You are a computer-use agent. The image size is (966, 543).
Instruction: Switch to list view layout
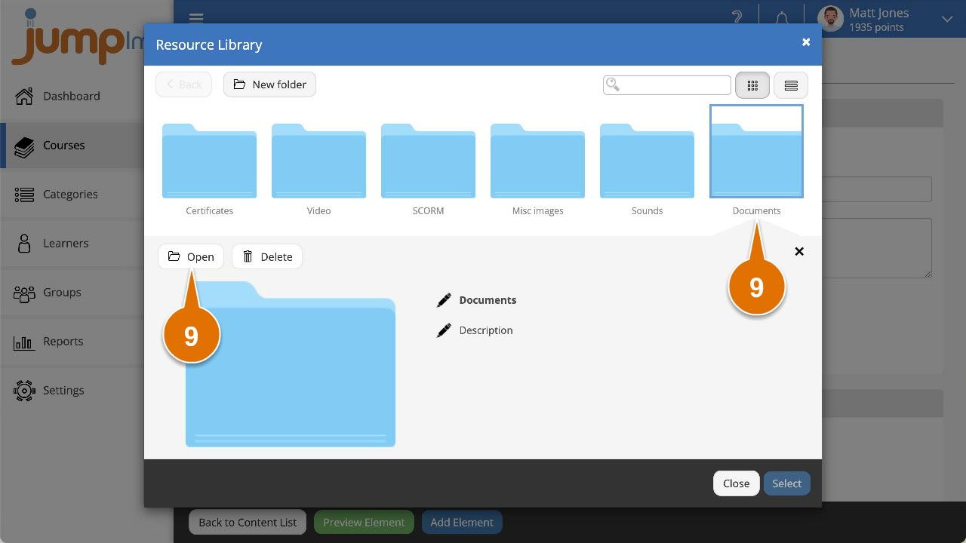coord(791,85)
